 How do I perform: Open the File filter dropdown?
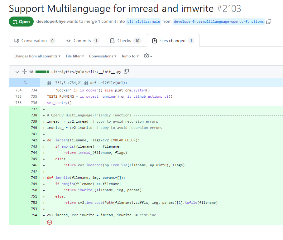pyautogui.click(x=75, y=56)
